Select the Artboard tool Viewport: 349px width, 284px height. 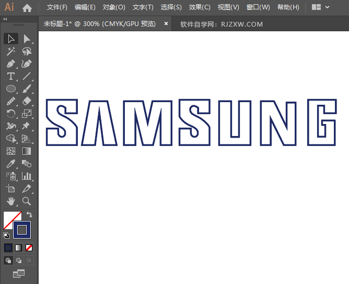(11, 189)
